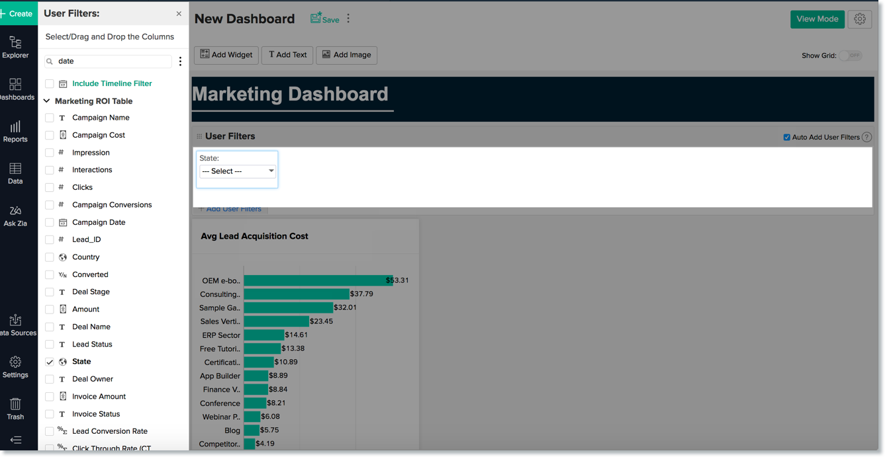Click the Campaign Conversions column row
This screenshot has width=885, height=457.
(x=113, y=205)
